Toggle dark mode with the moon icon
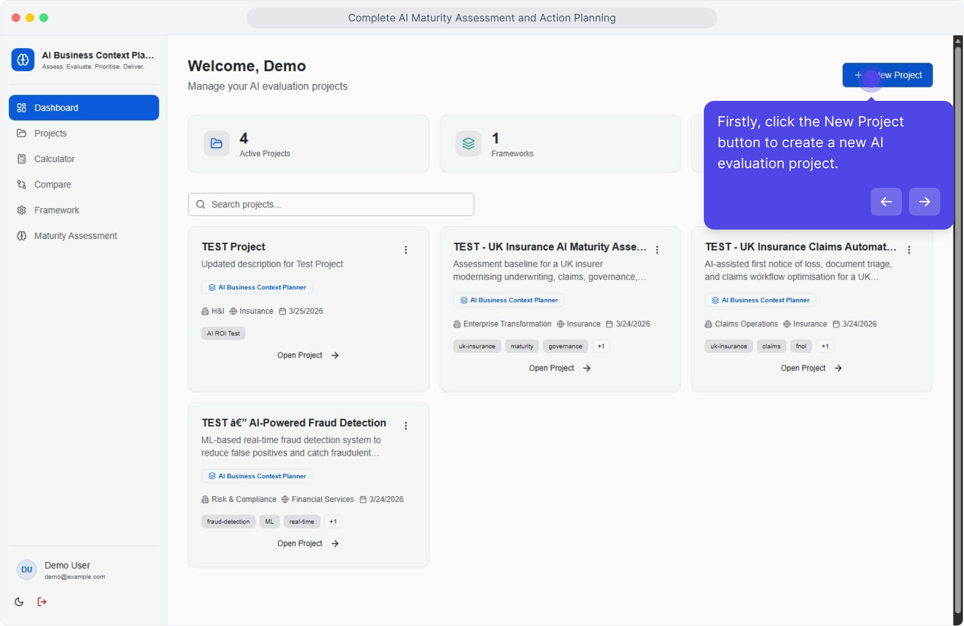 point(19,602)
